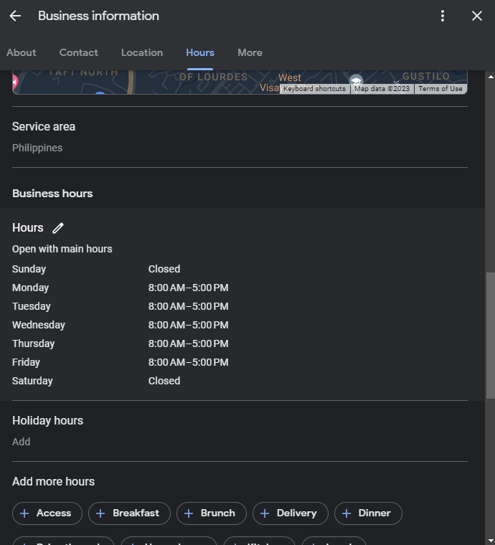Add Access hours

point(46,513)
